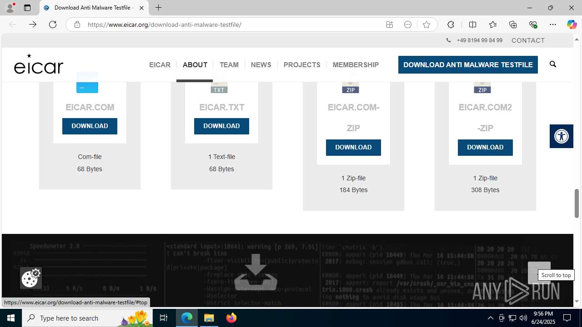This screenshot has width=582, height=327.
Task: Open Browser essentials
Action: tap(533, 25)
